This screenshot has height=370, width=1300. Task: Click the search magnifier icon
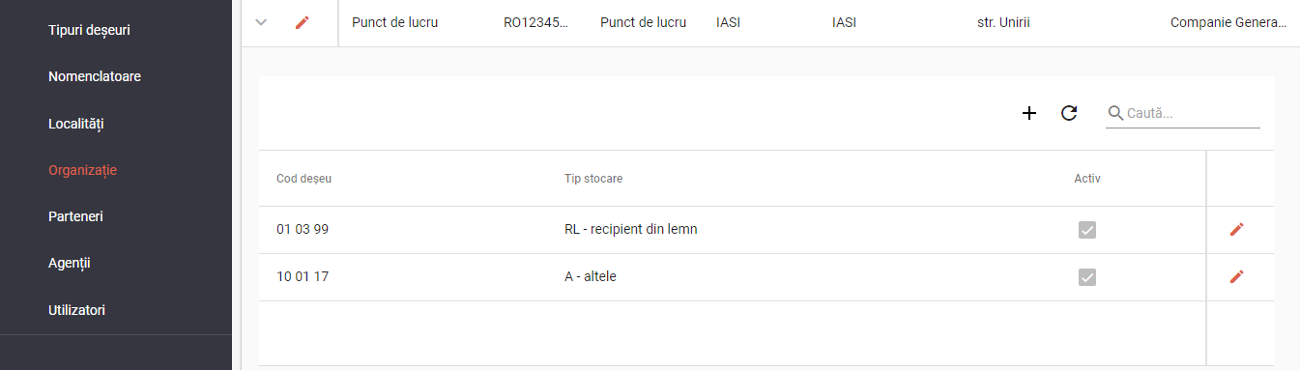pos(1115,113)
